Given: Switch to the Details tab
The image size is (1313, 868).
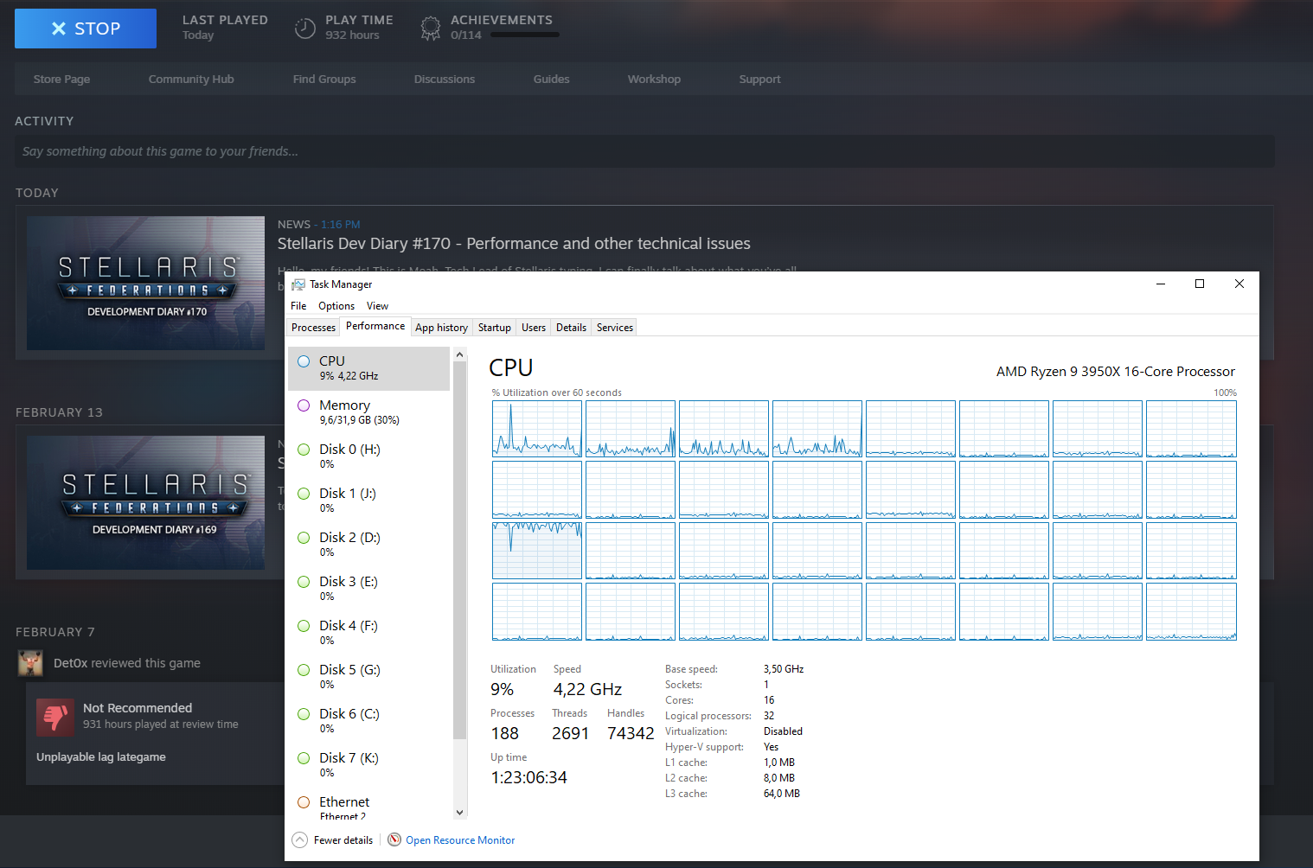Looking at the screenshot, I should (x=571, y=328).
